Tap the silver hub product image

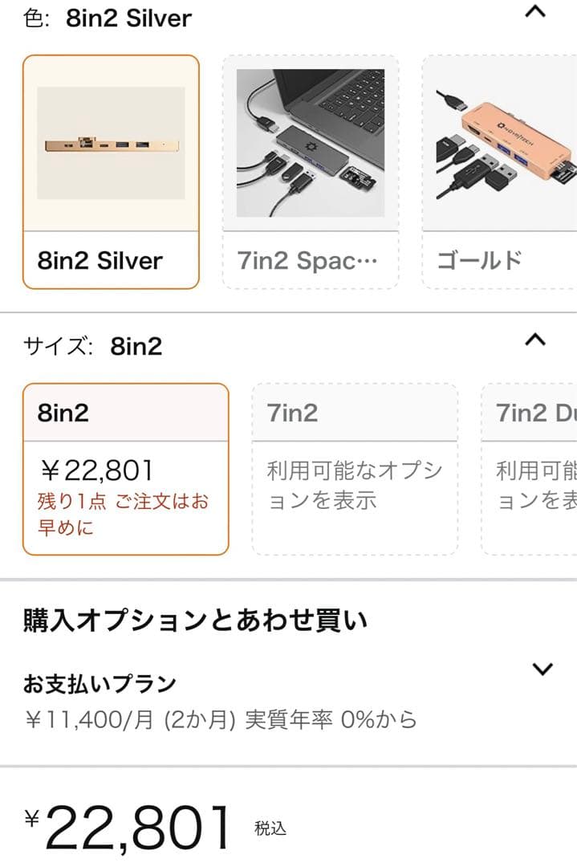click(111, 144)
